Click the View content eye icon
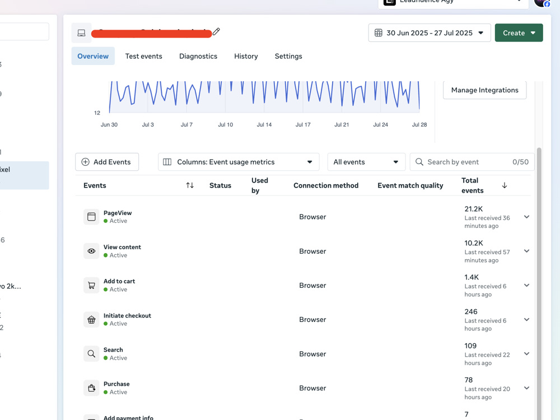The height and width of the screenshot is (420, 560). pyautogui.click(x=91, y=251)
